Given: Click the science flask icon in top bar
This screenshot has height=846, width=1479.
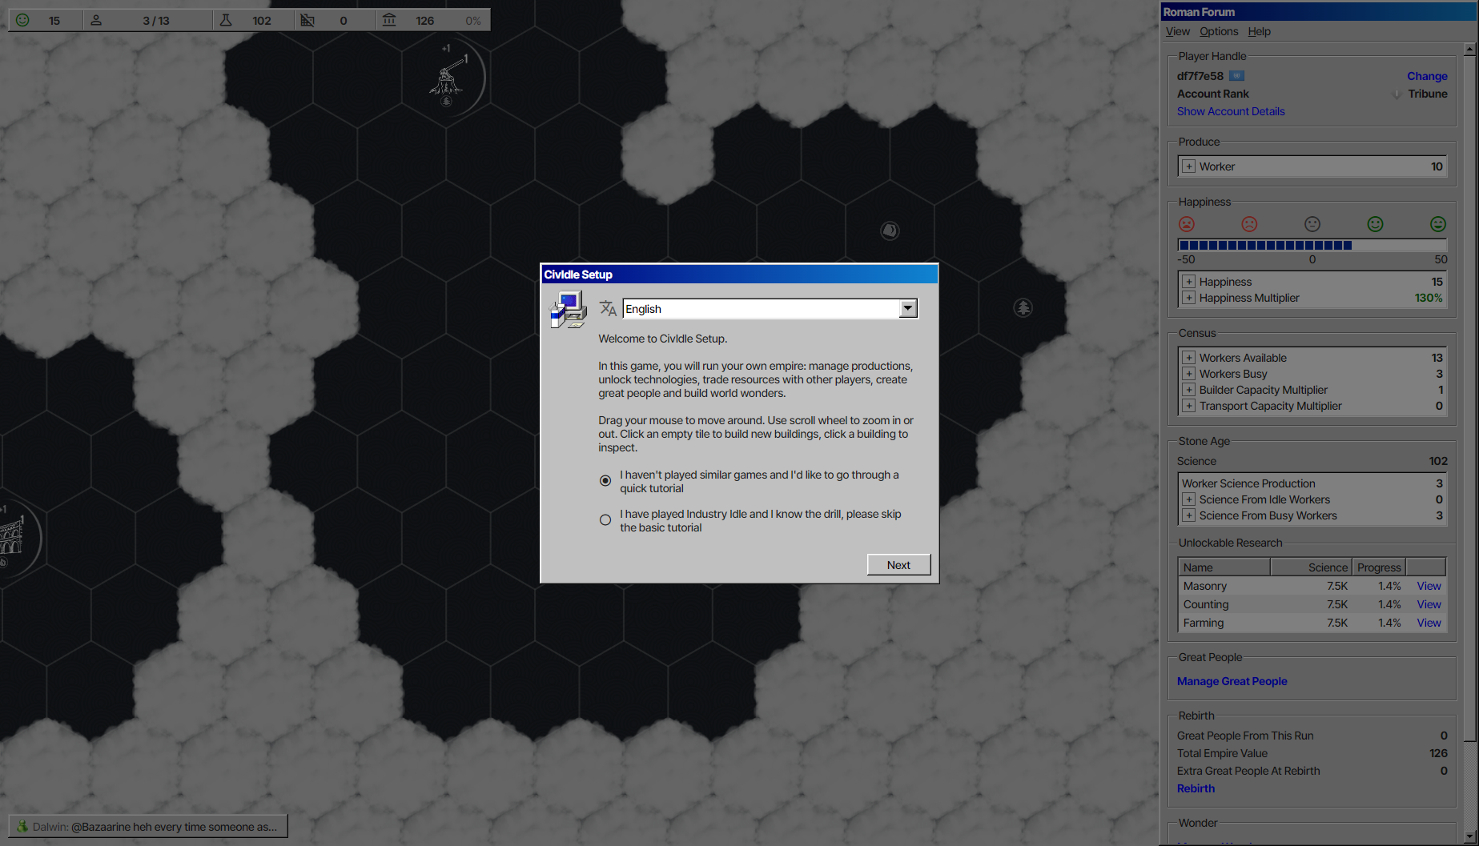Looking at the screenshot, I should pos(226,20).
